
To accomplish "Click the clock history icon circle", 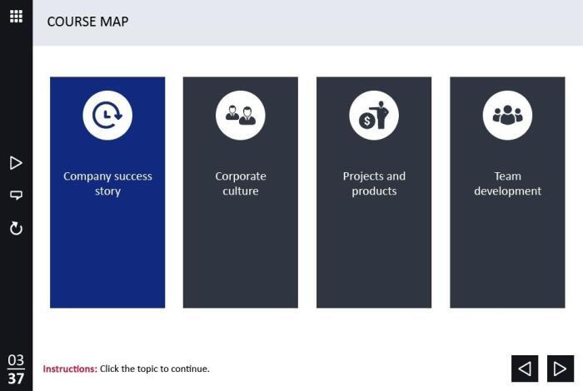I will pos(107,115).
